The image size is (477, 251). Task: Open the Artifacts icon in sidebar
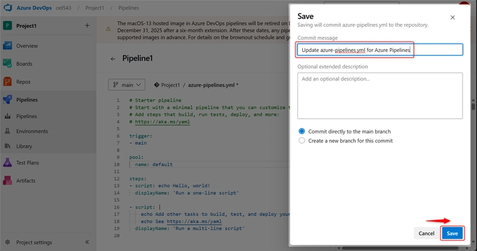click(8, 180)
